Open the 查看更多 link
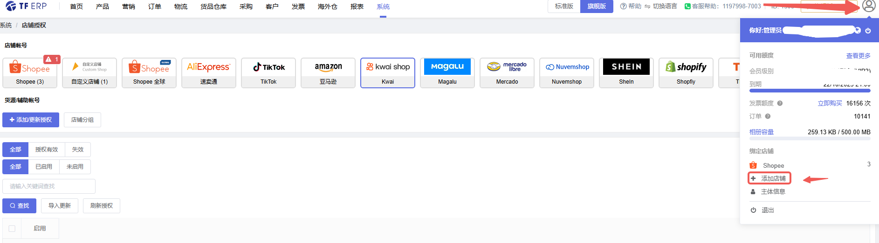This screenshot has width=879, height=243. pos(858,56)
